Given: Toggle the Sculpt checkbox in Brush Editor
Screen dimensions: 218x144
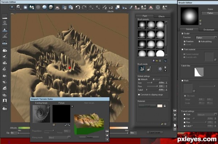Looking at the screenshot, I should (x=182, y=33).
